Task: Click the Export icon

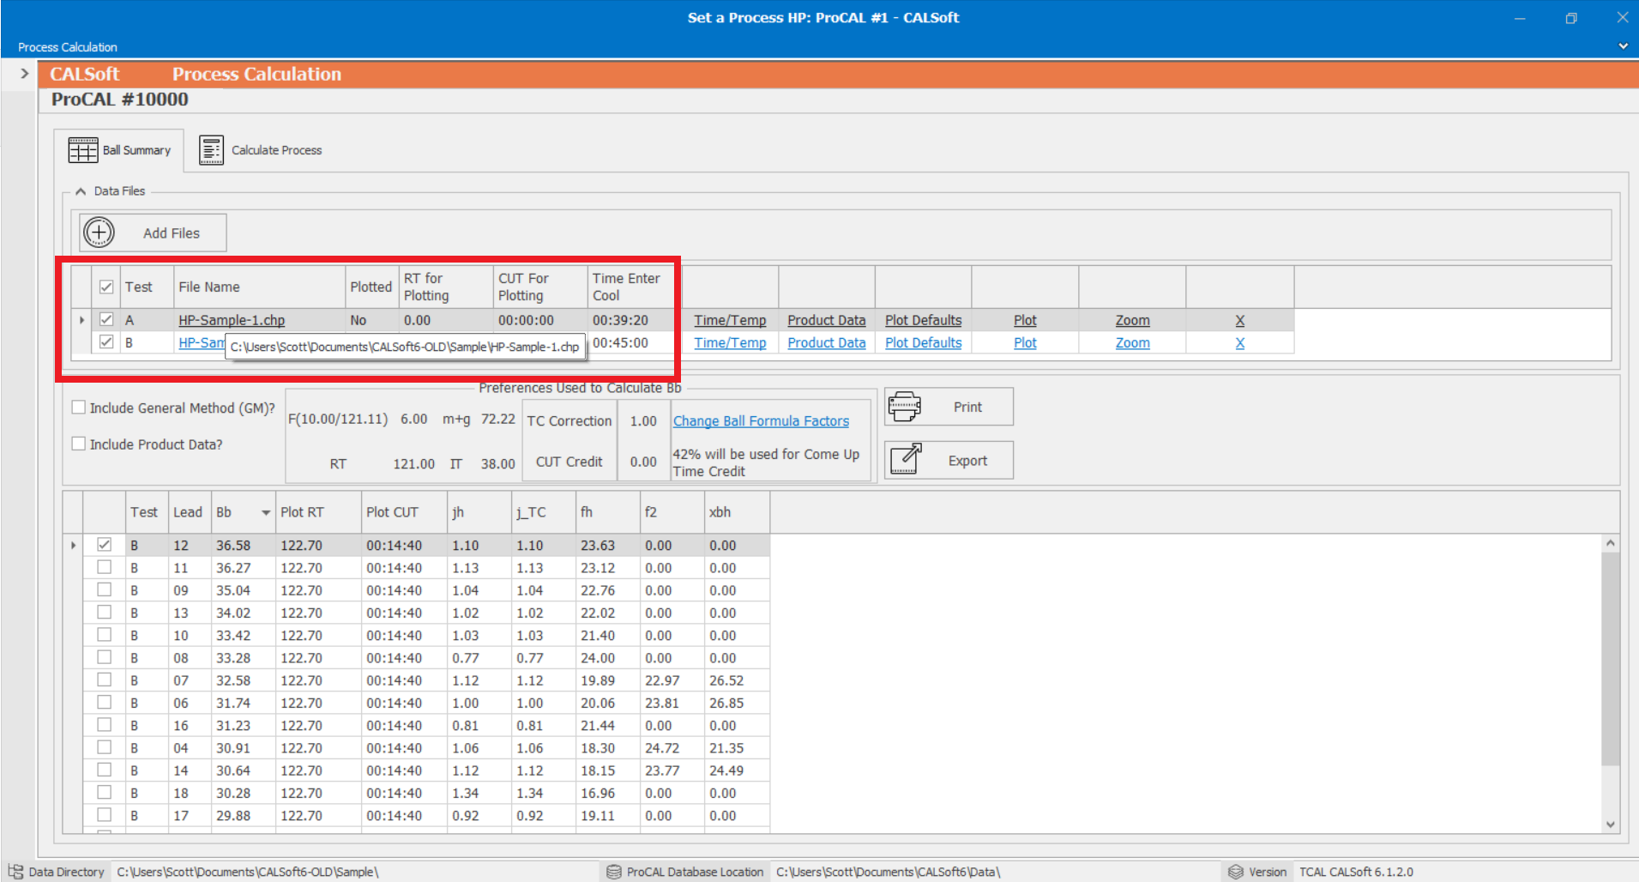Action: click(906, 460)
